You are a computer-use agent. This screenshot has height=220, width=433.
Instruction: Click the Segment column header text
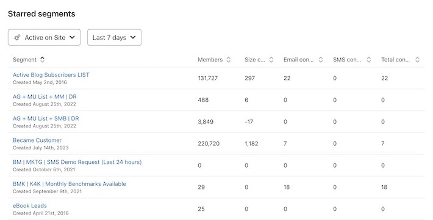tap(24, 60)
